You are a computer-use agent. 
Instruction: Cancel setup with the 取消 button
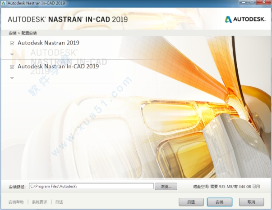pos(252,202)
